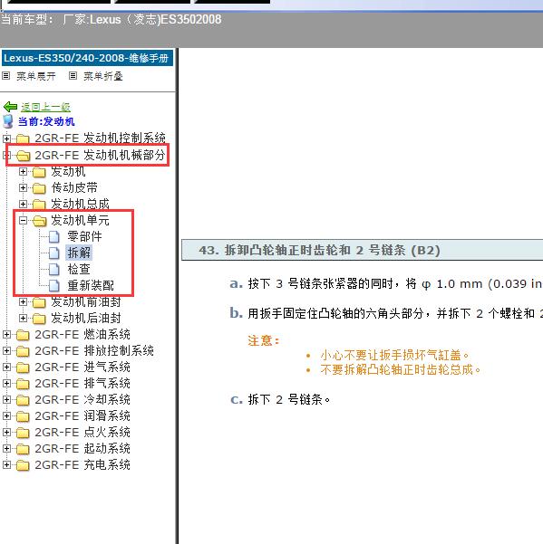543x544 pixels.
Task: Expand the 发动机 subfolder node
Action: point(23,171)
